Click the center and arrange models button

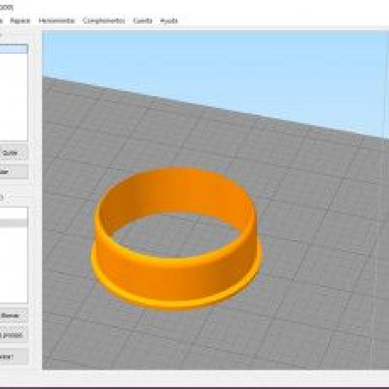[13, 172]
